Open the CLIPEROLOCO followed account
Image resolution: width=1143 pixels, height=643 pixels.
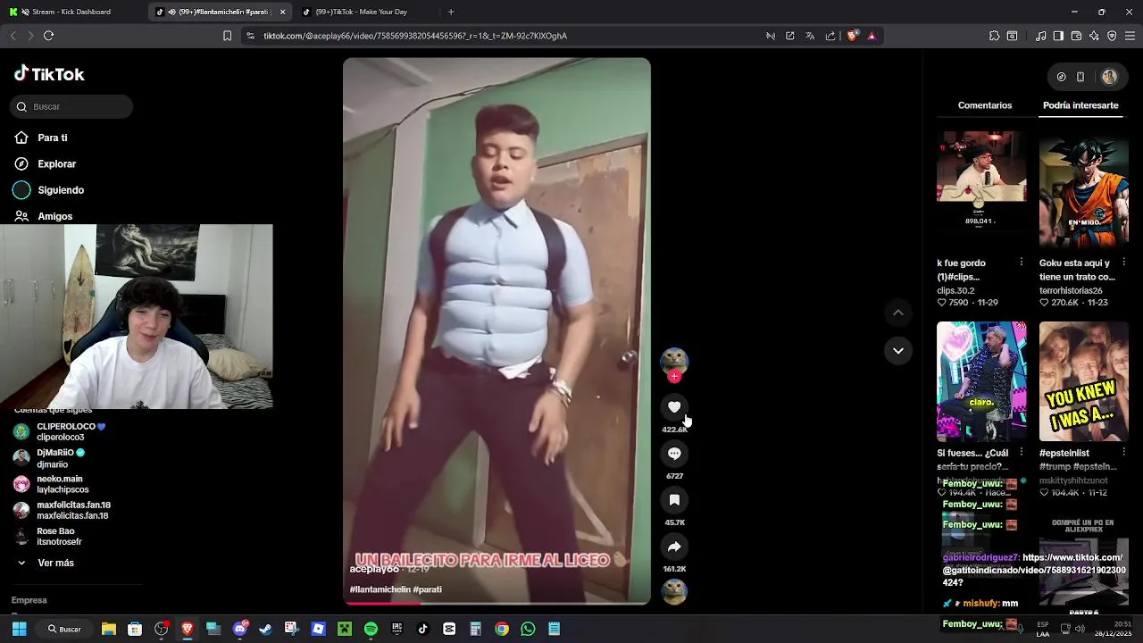[71, 432]
